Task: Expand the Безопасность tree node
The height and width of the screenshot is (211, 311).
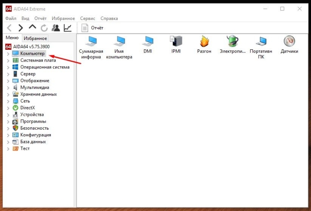Action: click(8, 128)
